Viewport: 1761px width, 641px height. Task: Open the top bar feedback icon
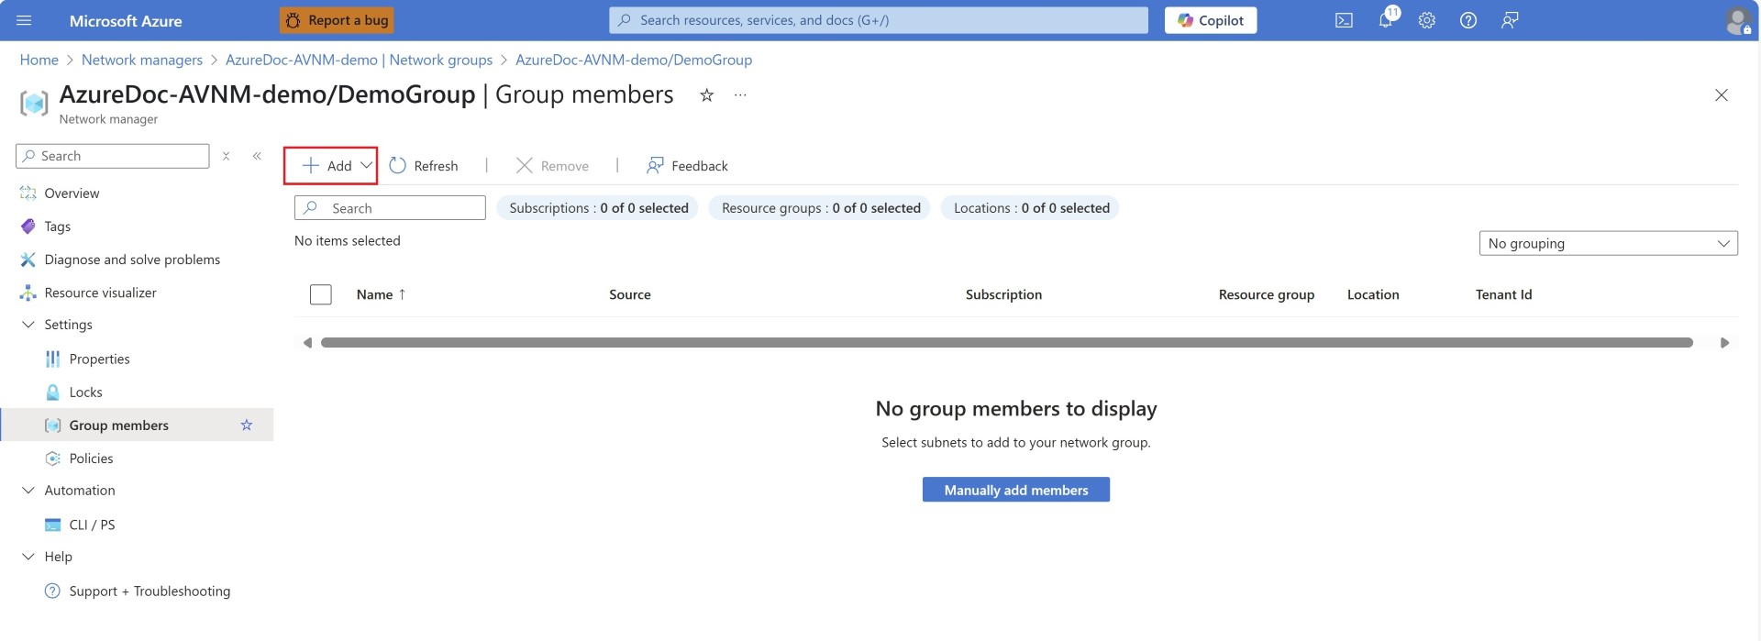point(1510,20)
